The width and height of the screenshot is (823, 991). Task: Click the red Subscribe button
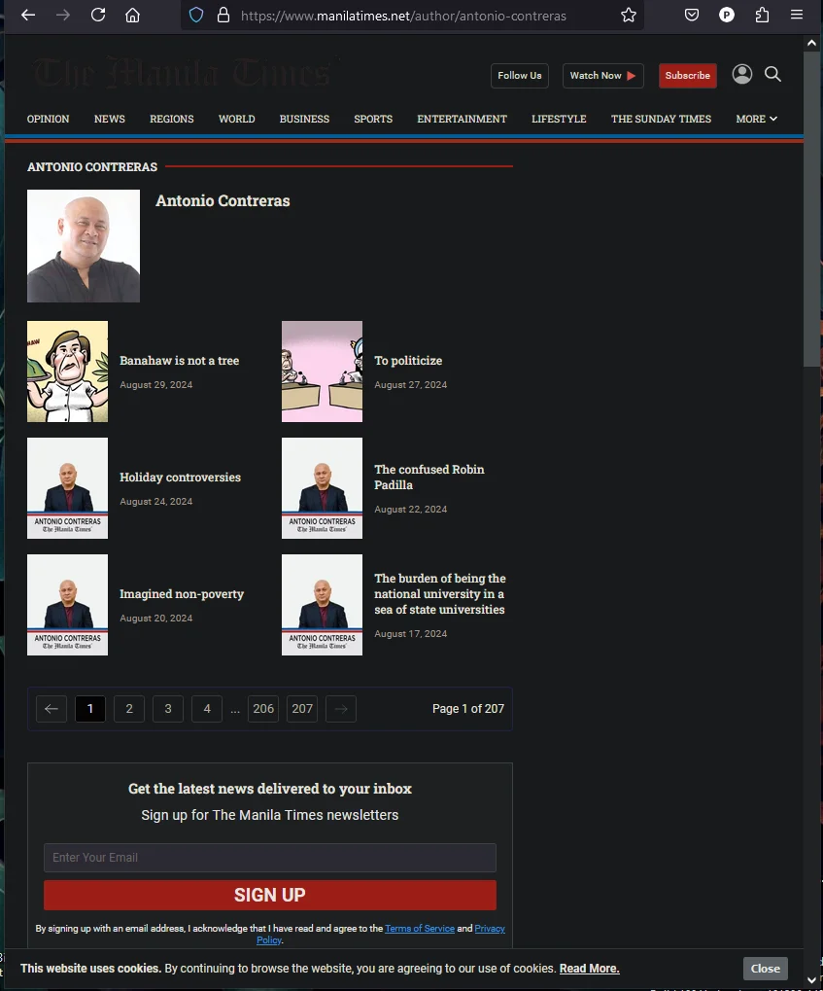[x=688, y=76]
